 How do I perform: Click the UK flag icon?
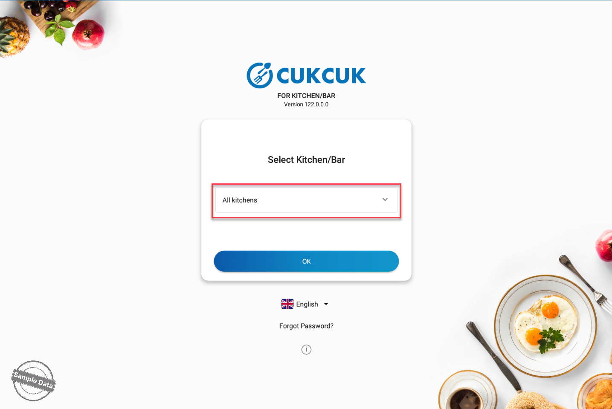[287, 304]
